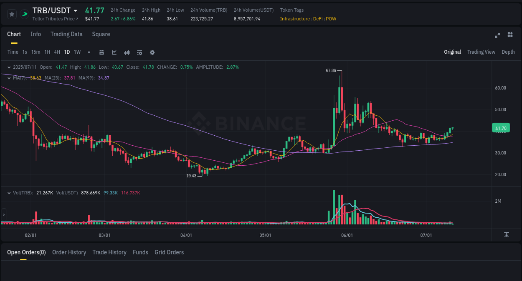The height and width of the screenshot is (281, 522).
Task: Open the panel layout icon
Action: pyautogui.click(x=510, y=35)
